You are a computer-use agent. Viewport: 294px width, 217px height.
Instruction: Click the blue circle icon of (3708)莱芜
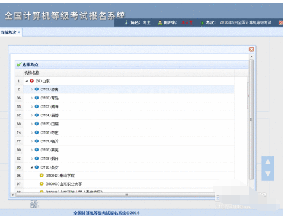tap(37, 150)
